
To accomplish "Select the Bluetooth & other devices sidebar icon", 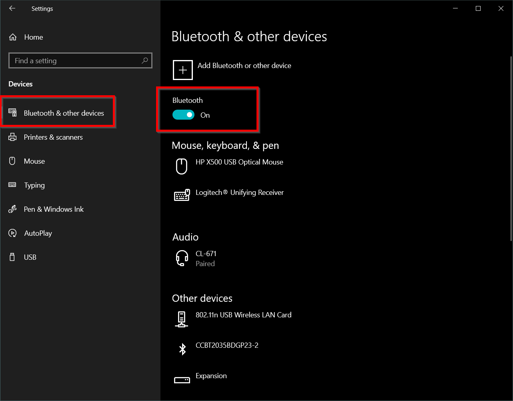I will pos(13,113).
